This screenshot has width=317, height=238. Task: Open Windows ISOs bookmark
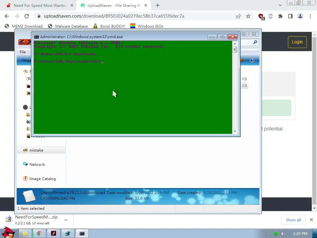pyautogui.click(x=147, y=26)
